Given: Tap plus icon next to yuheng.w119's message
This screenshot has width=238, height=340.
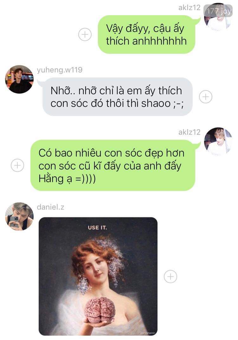Looking at the screenshot, I should click(206, 97).
